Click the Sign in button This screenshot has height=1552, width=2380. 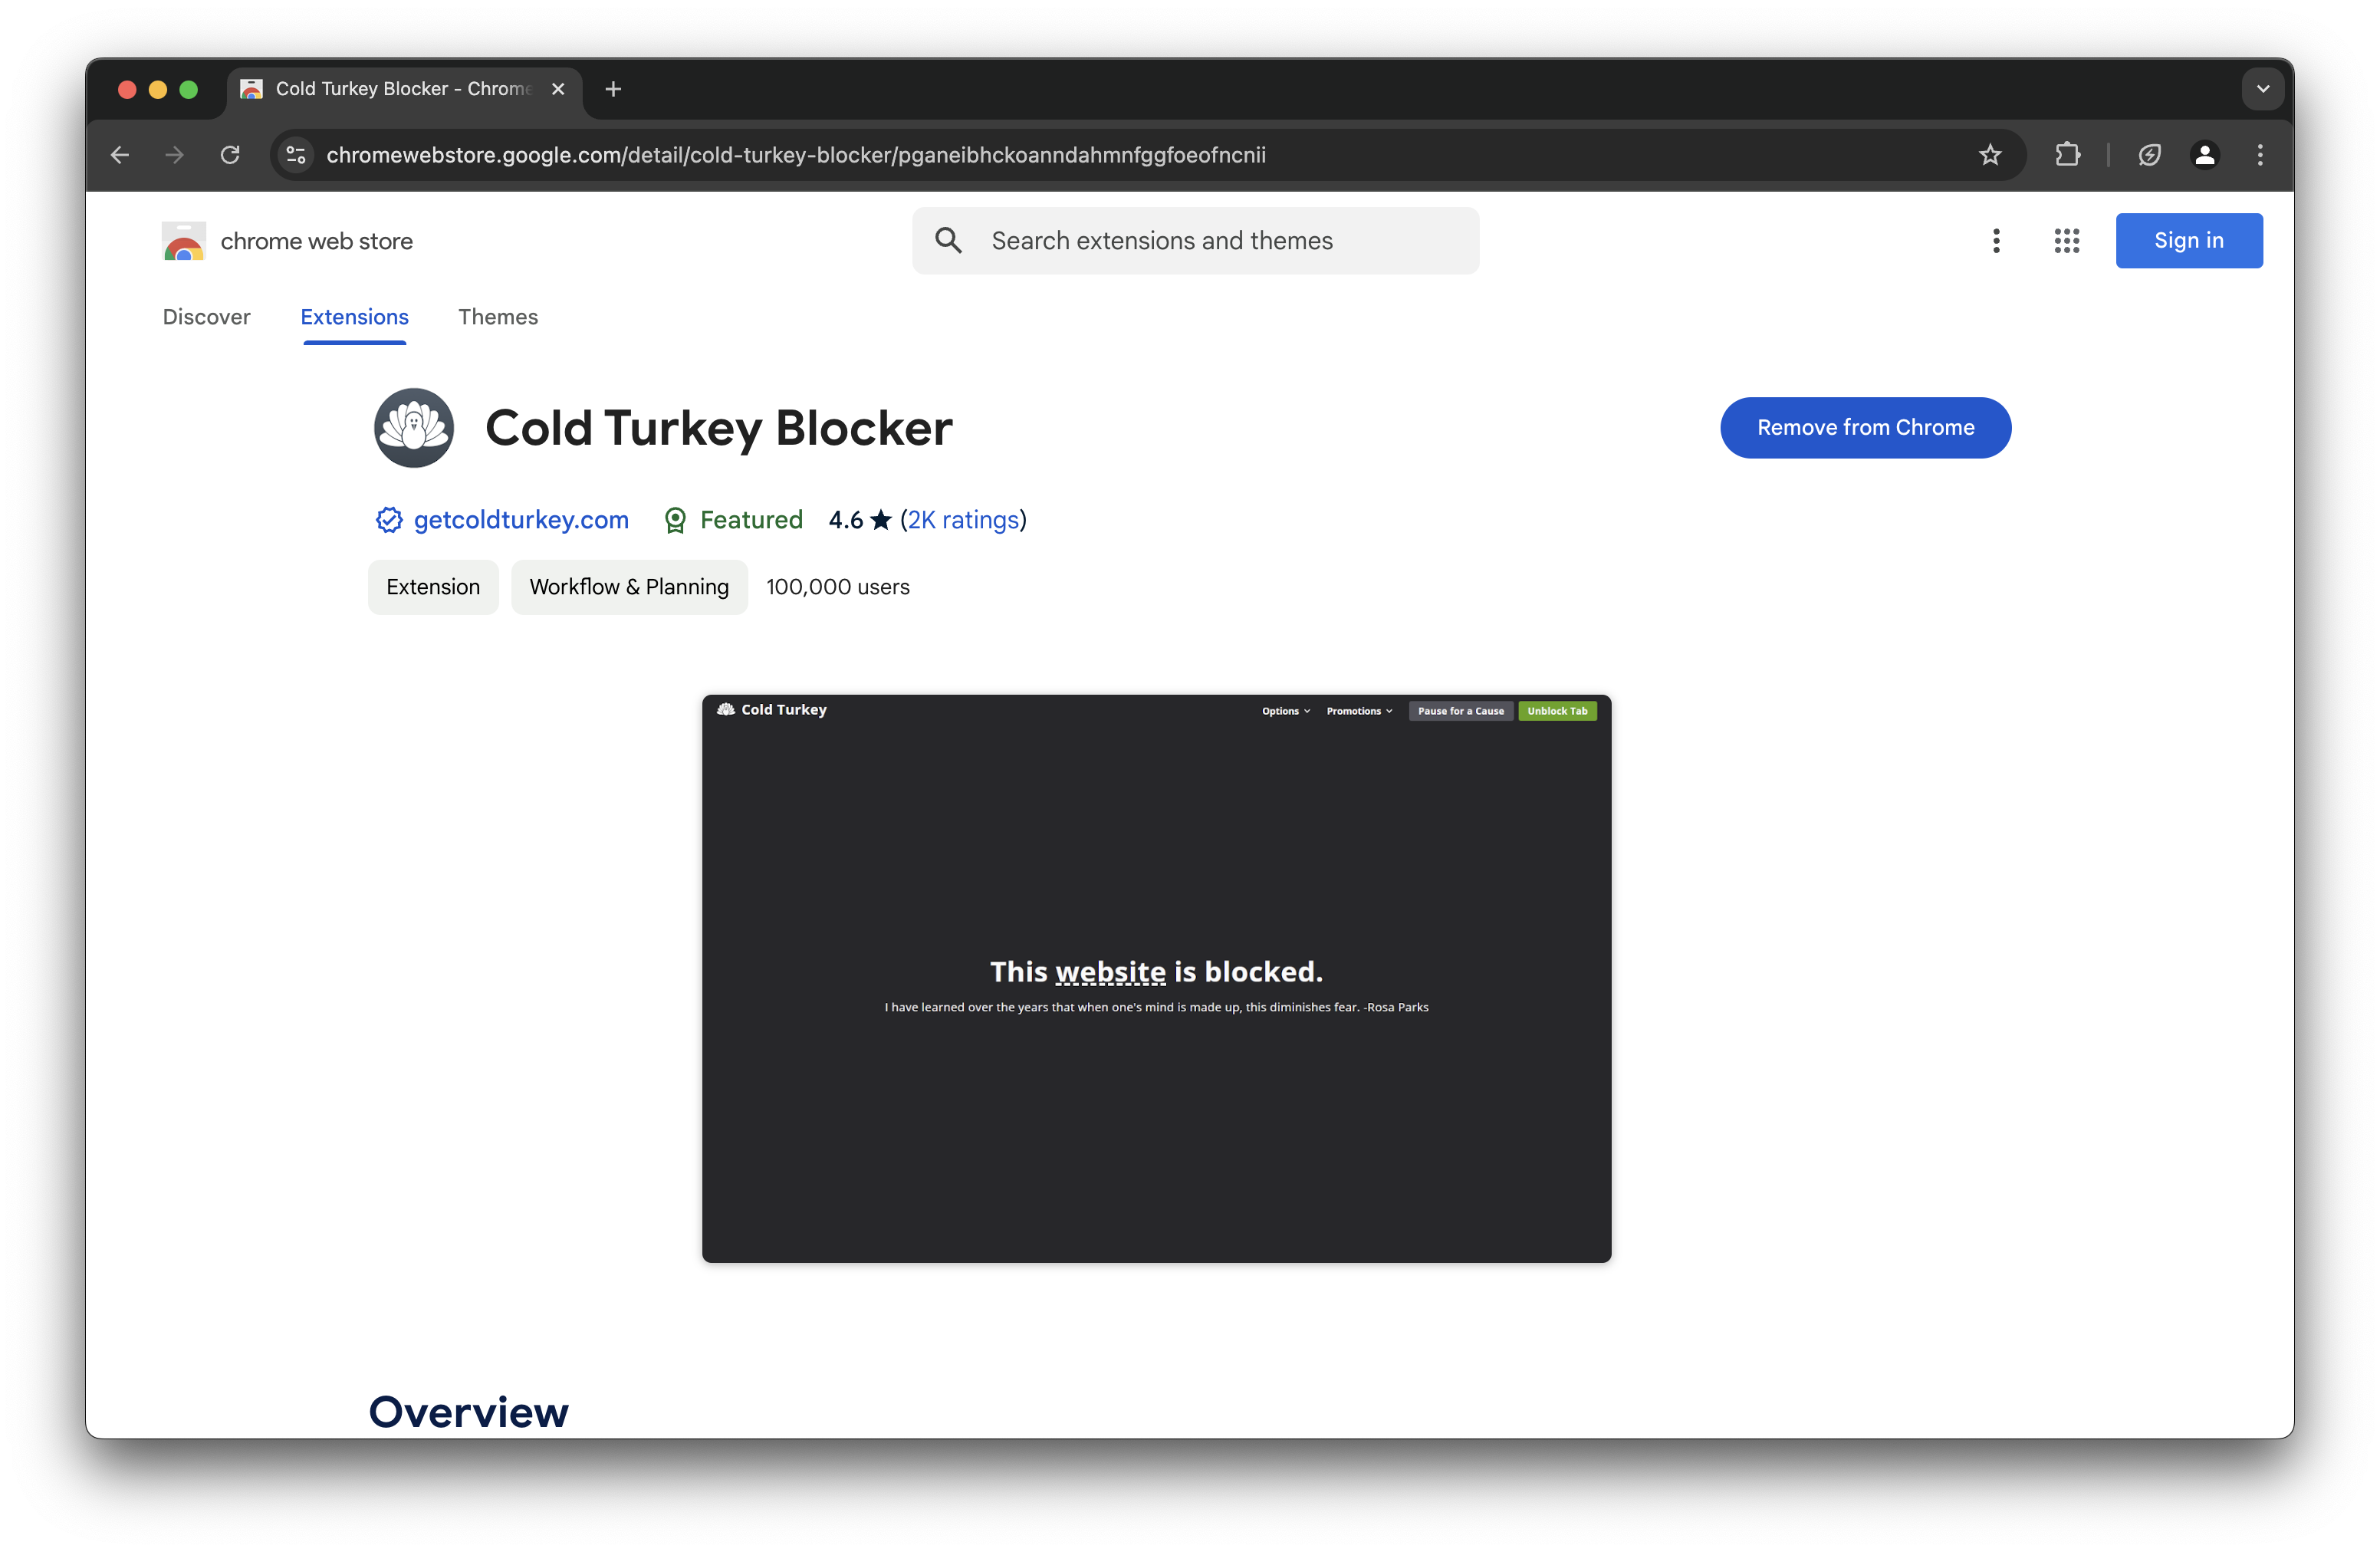pos(2188,241)
